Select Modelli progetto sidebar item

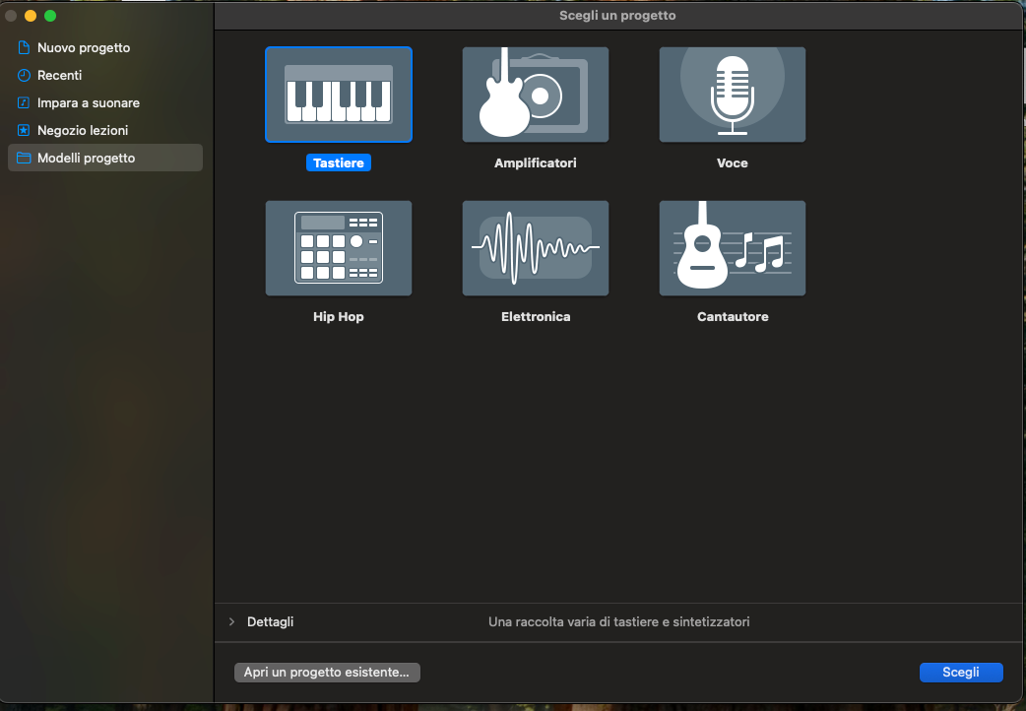[x=105, y=158]
